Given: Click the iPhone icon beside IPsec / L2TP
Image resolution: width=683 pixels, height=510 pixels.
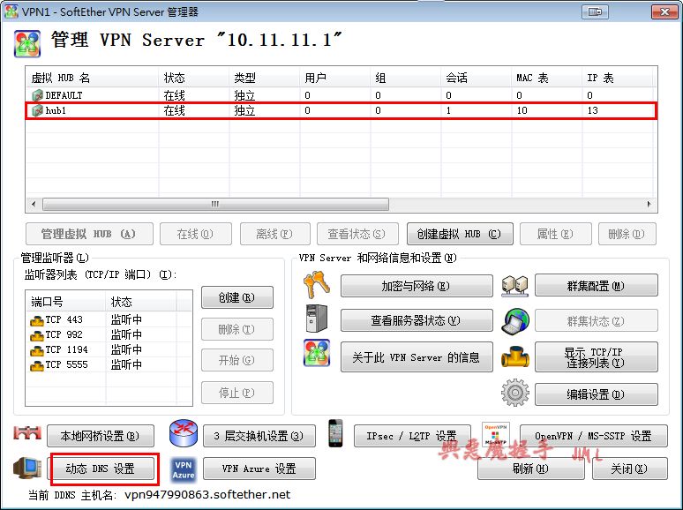Looking at the screenshot, I should click(335, 433).
